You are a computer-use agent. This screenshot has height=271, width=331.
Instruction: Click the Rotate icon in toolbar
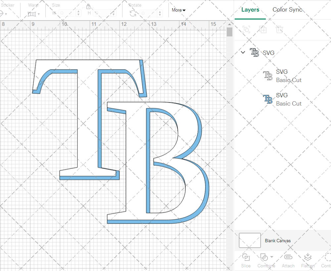click(x=133, y=13)
